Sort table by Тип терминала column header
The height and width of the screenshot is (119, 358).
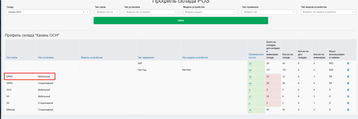(x=146, y=57)
